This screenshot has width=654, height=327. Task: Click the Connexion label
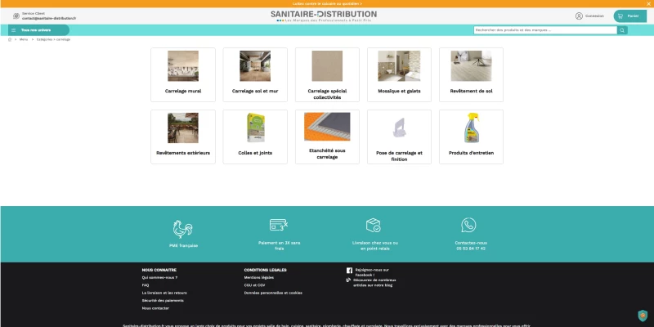[594, 16]
